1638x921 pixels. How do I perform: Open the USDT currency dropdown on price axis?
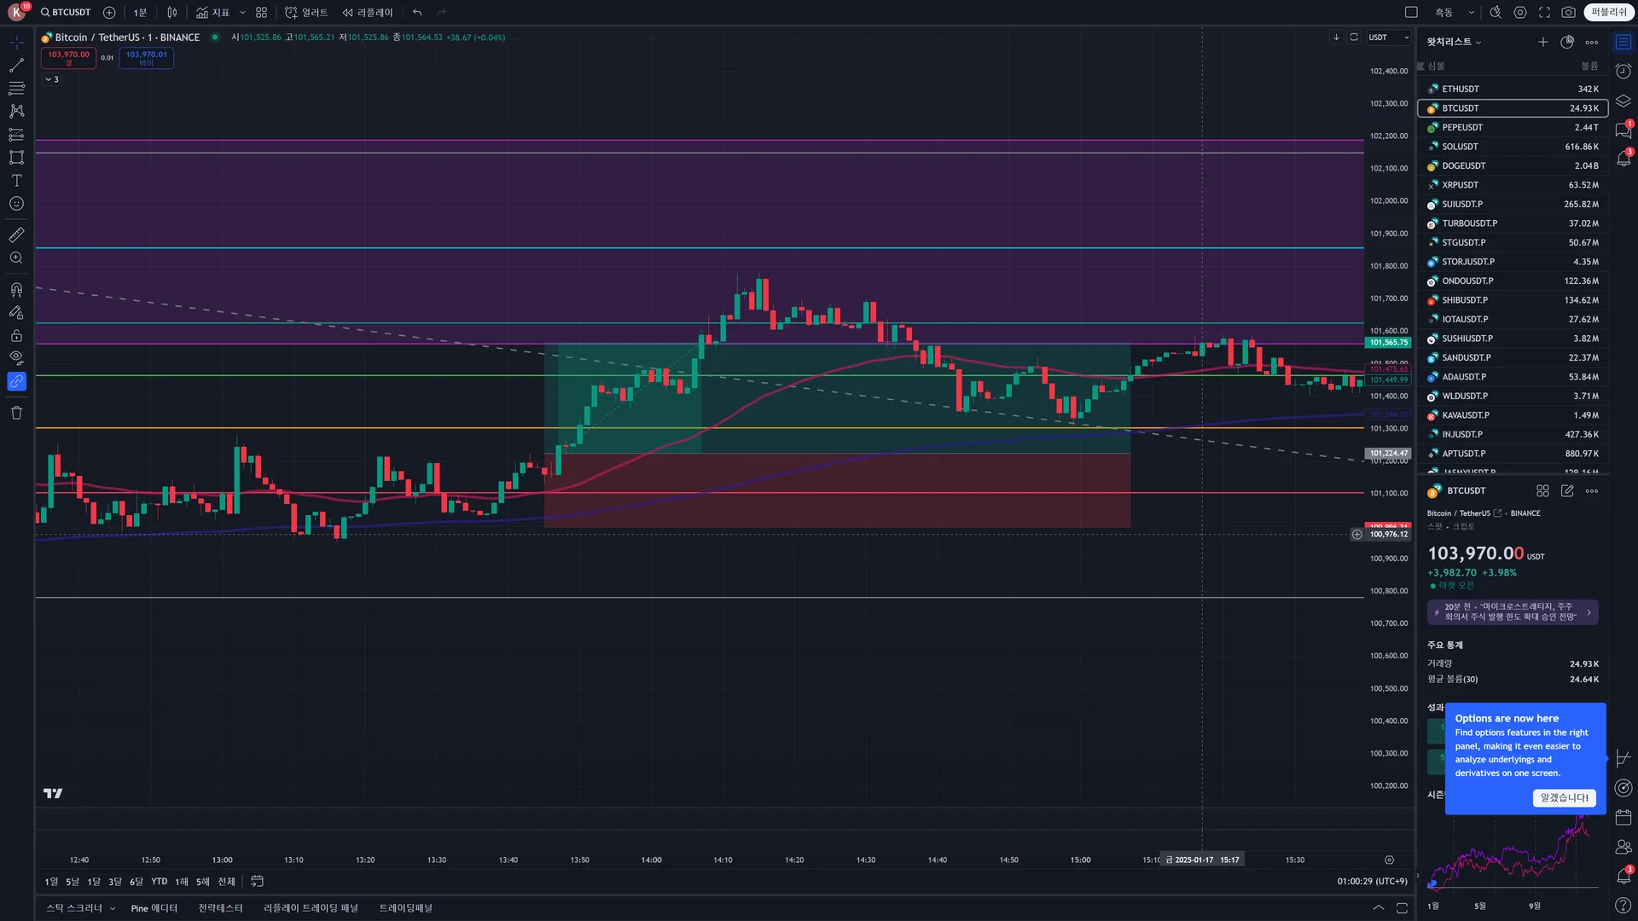(x=1389, y=38)
